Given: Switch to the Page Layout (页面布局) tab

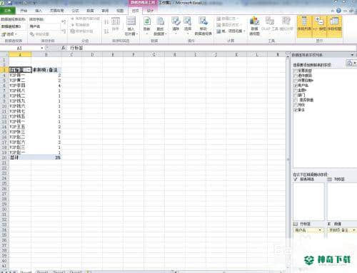Looking at the screenshot, I should click(x=56, y=11).
